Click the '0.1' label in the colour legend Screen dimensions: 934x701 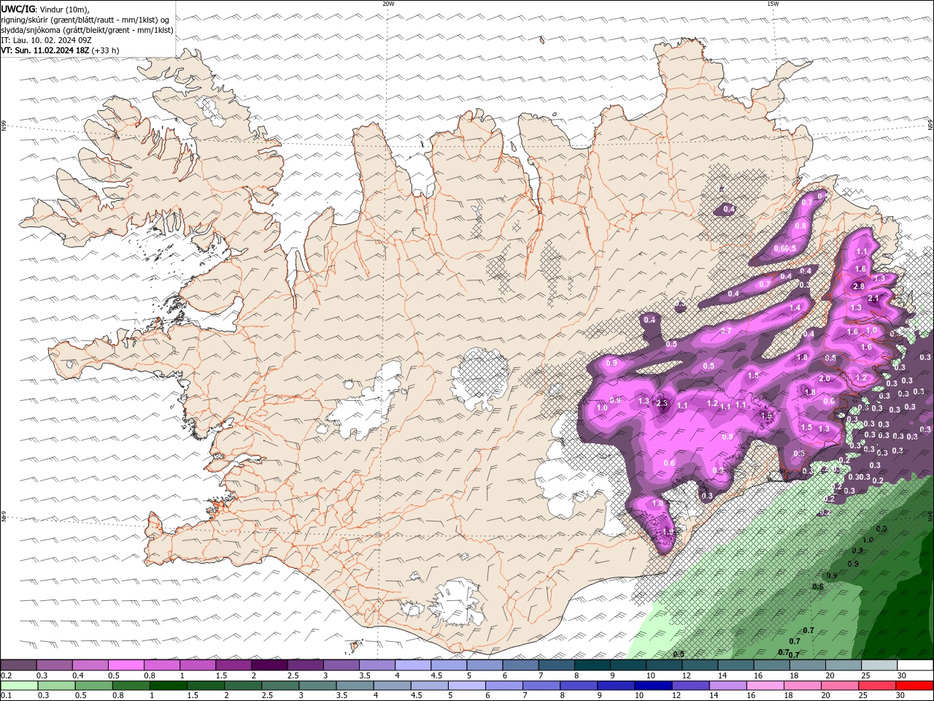coord(6,695)
